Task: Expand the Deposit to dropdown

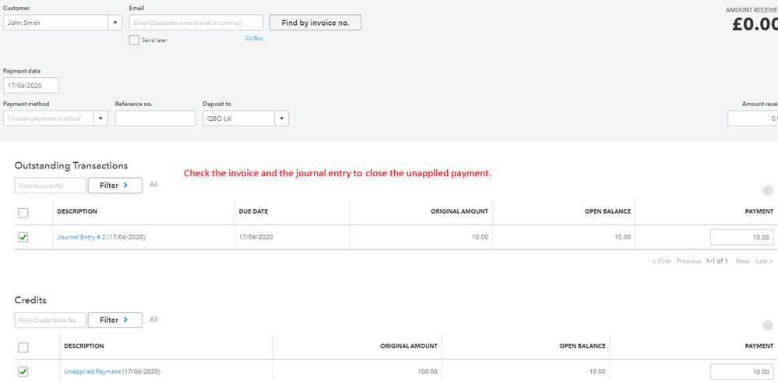Action: (281, 118)
